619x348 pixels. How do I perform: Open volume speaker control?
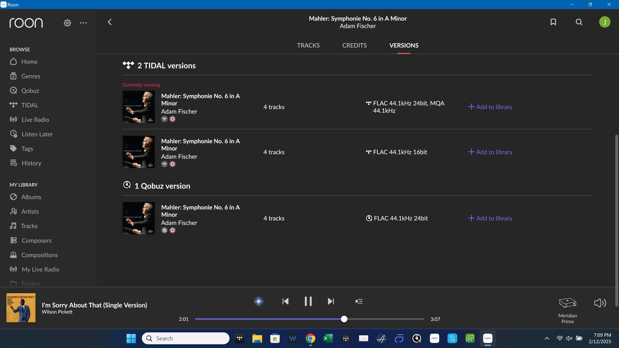pyautogui.click(x=600, y=303)
